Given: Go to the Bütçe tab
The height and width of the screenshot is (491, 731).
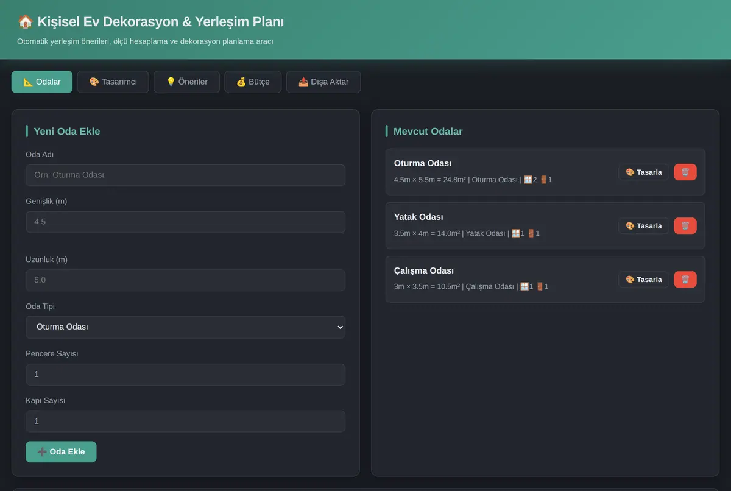Looking at the screenshot, I should pyautogui.click(x=253, y=82).
